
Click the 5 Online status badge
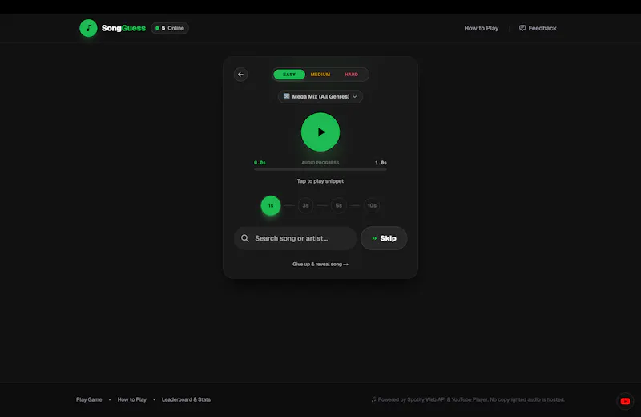170,28
